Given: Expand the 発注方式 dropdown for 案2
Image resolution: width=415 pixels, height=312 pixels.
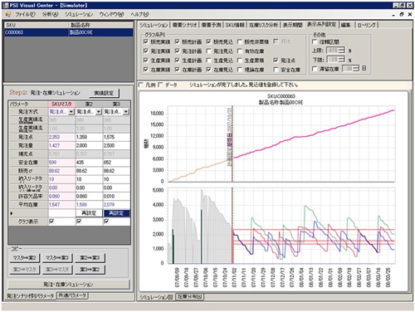Looking at the screenshot, I should point(99,112).
